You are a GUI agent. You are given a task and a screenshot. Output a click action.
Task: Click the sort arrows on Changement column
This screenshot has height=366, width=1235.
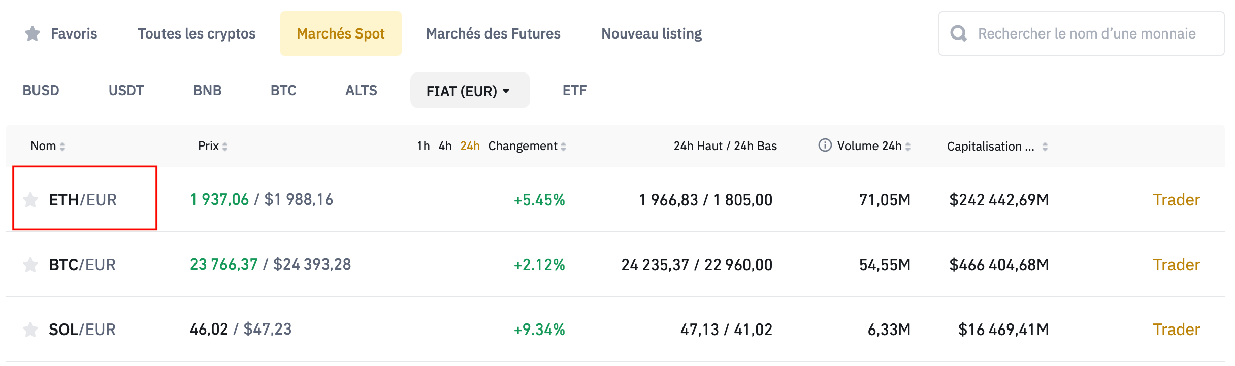tap(564, 146)
